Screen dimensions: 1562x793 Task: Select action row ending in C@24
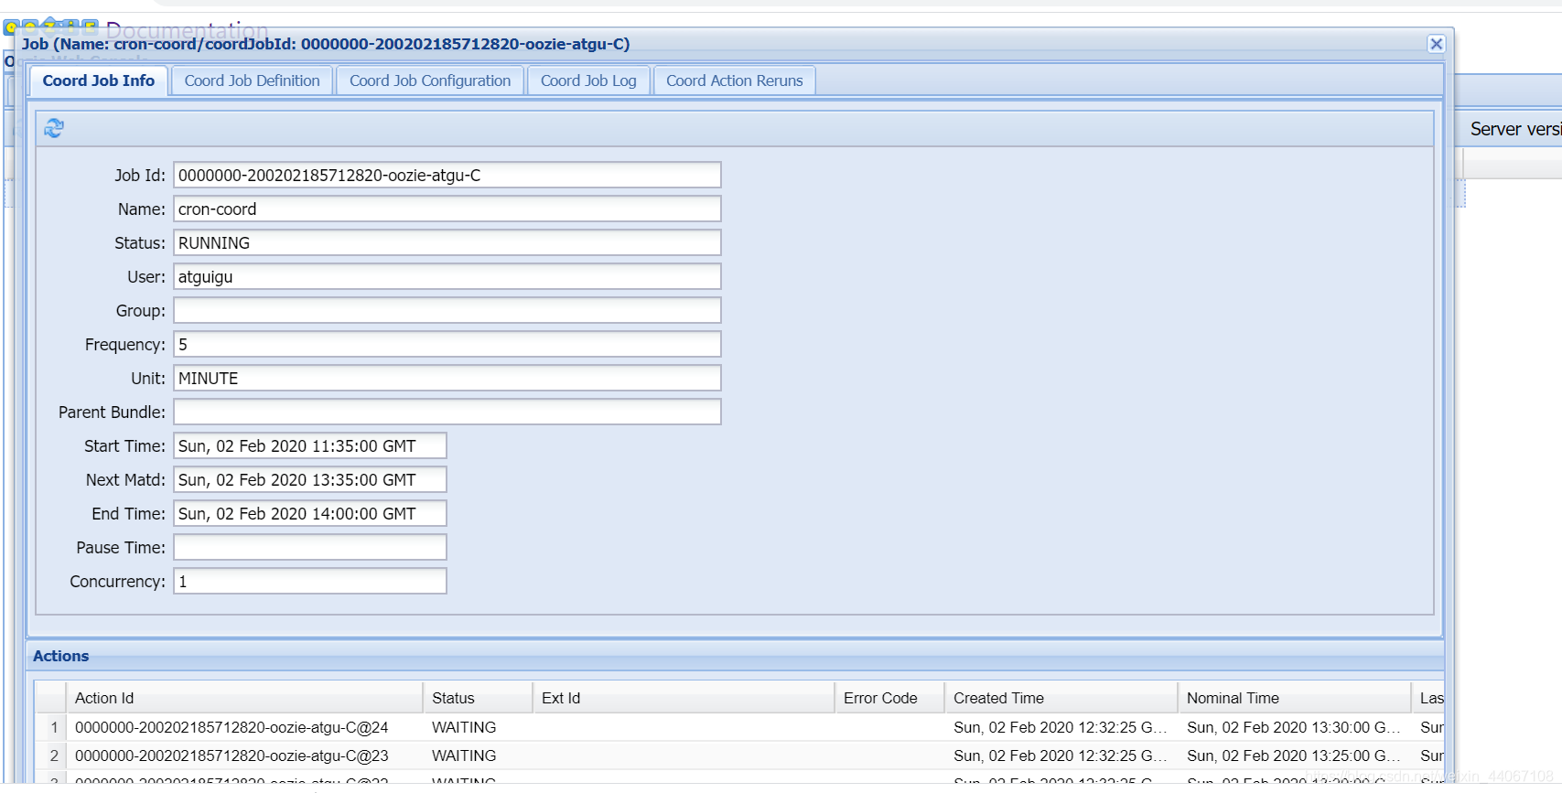pyautogui.click(x=739, y=727)
